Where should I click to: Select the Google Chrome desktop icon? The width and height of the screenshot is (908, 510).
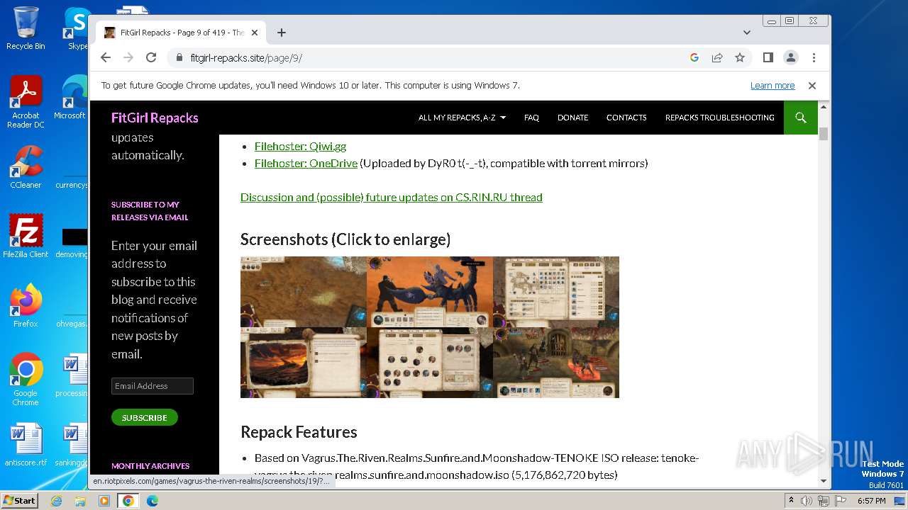[26, 380]
